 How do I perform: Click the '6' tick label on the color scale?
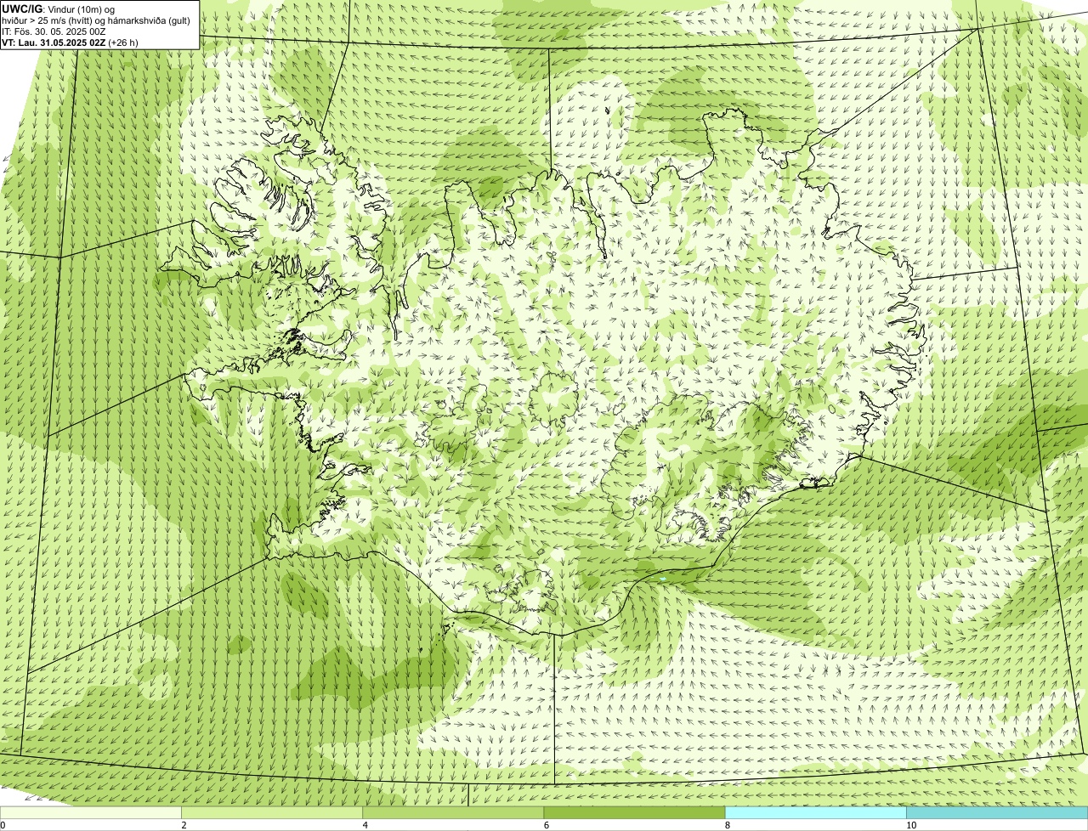point(547,825)
